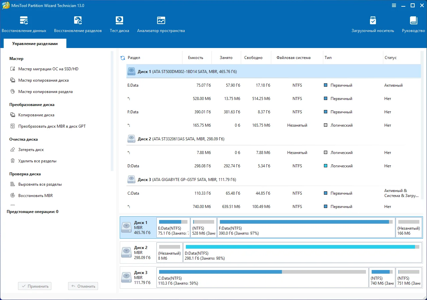Launch Partition Recovery (Восстановление разделов)

[78, 24]
